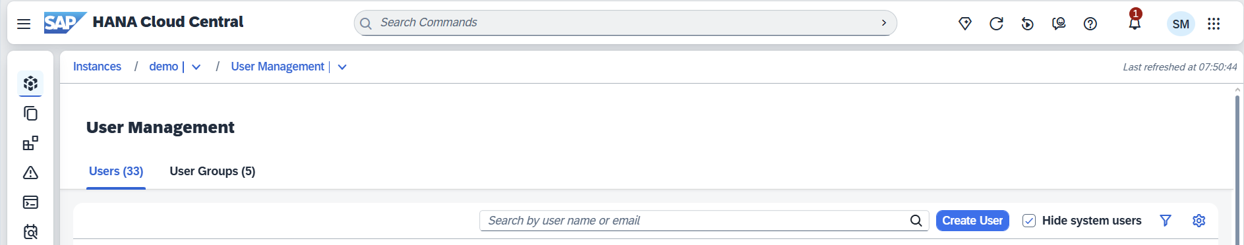Open the filter funnel icon for users
This screenshot has height=245, width=1244.
(1166, 221)
